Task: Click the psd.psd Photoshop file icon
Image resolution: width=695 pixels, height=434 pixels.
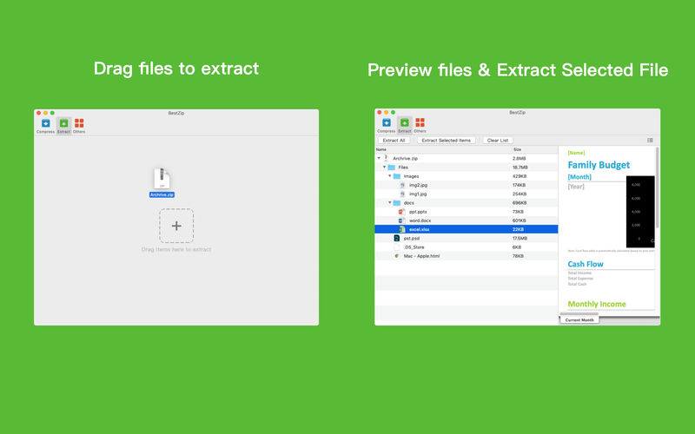Action: pyautogui.click(x=397, y=238)
